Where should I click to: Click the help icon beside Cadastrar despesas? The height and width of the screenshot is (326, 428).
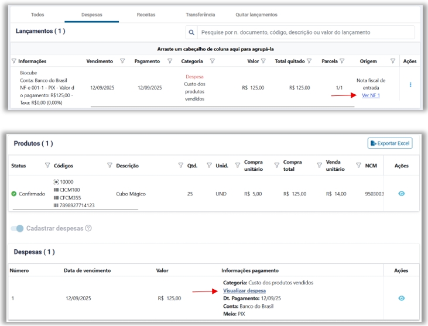pos(88,228)
